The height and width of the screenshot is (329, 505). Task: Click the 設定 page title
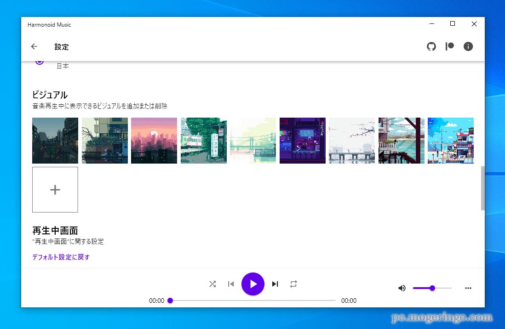pyautogui.click(x=62, y=47)
